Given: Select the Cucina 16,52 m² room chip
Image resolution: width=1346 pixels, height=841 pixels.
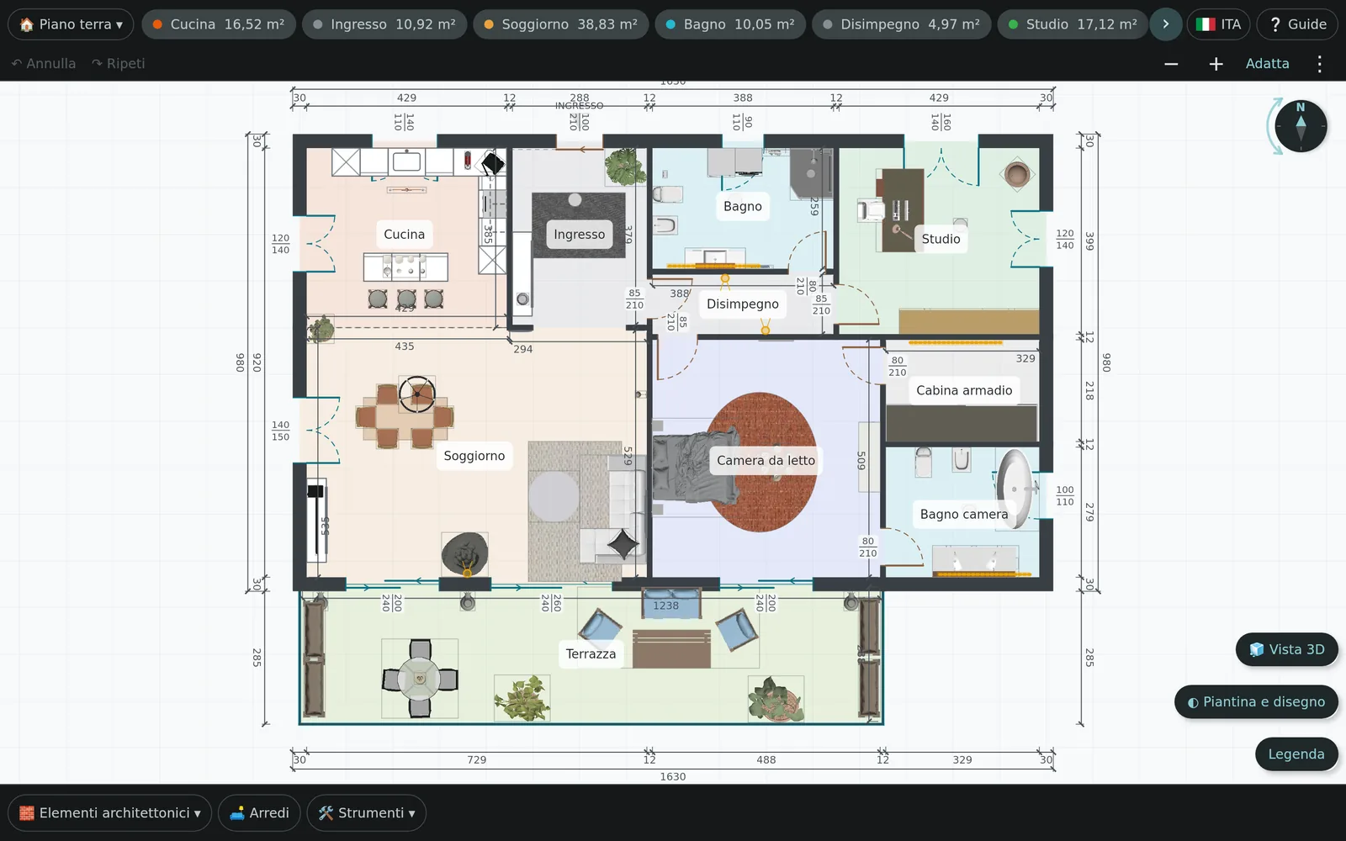Looking at the screenshot, I should coord(218,24).
